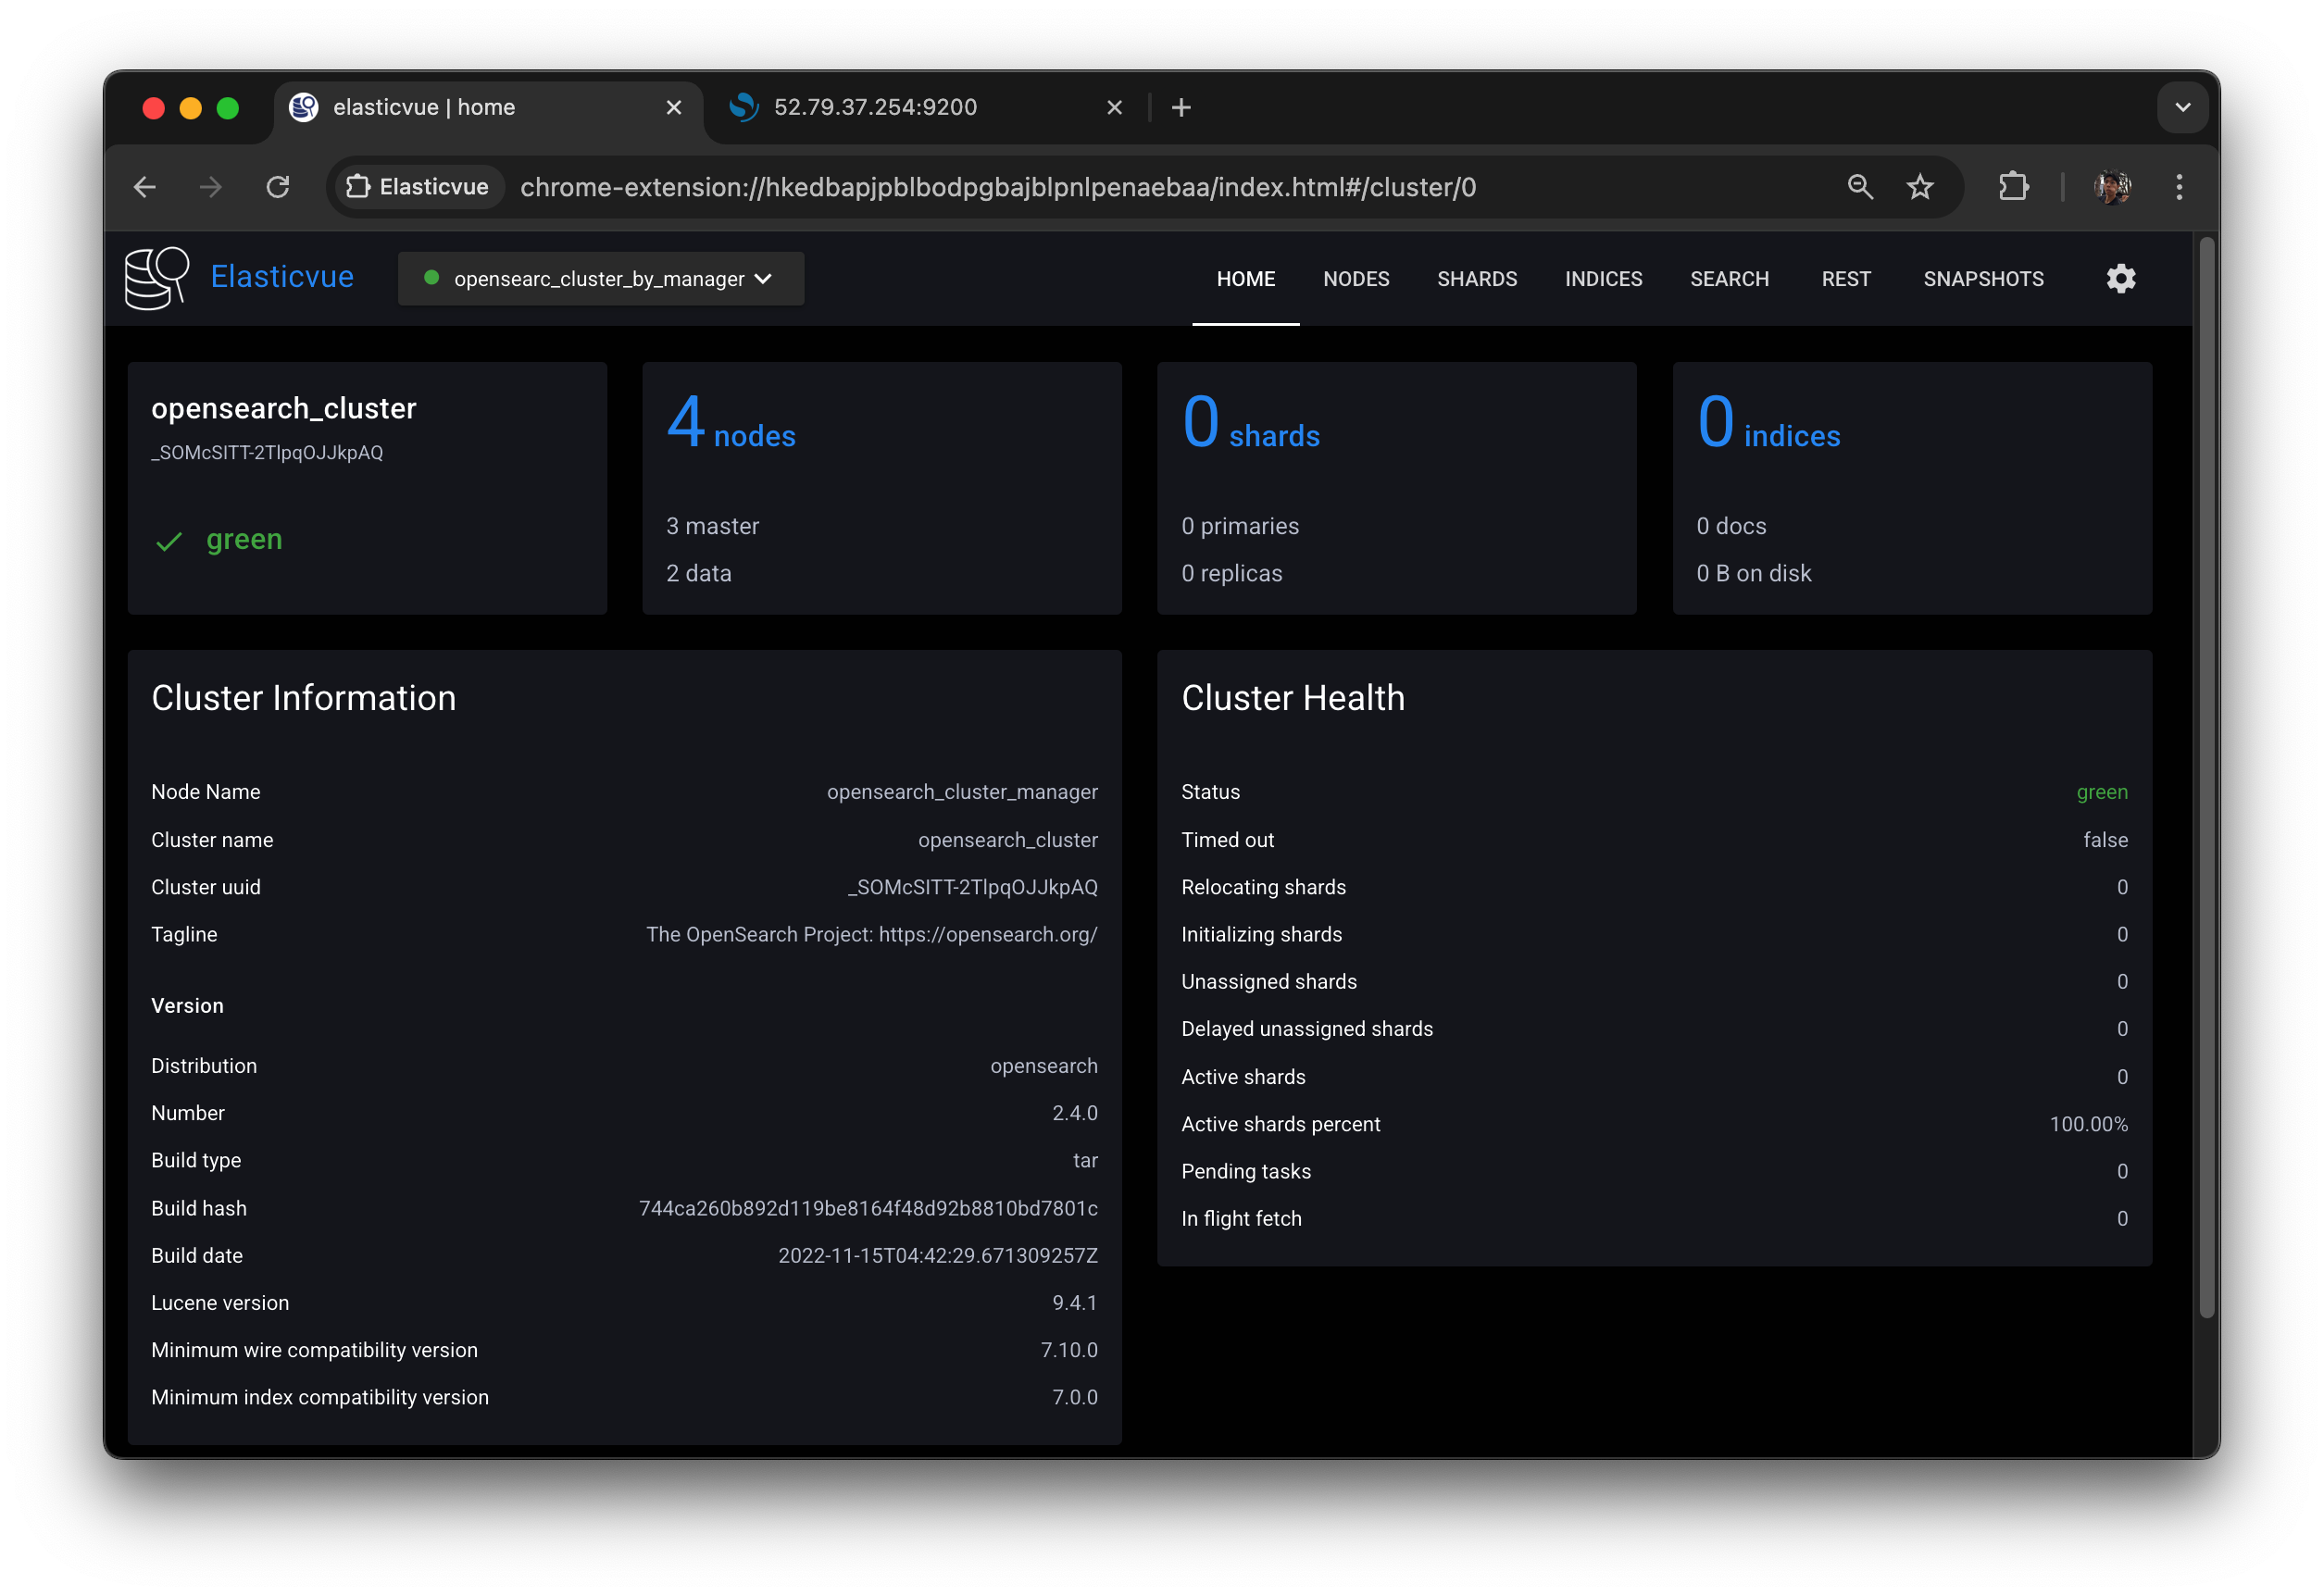The height and width of the screenshot is (1596, 2324).
Task: Open the Chrome three-dot menu
Action: (2179, 187)
